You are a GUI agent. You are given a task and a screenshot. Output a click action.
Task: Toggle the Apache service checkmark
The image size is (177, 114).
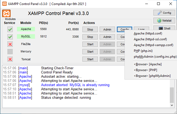[10, 29]
